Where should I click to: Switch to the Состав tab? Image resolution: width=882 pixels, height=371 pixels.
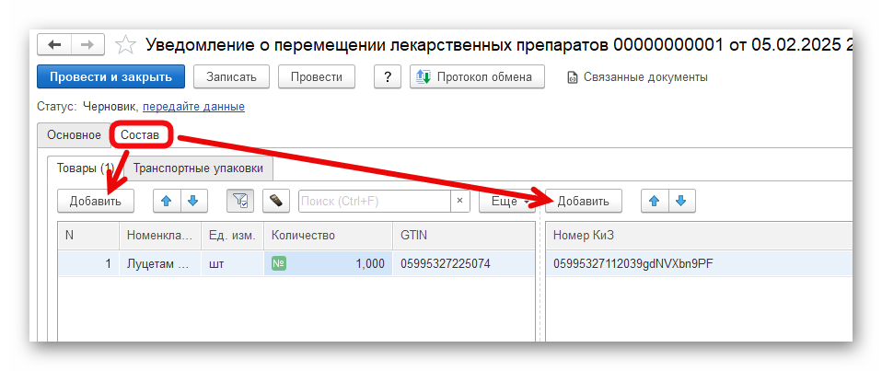(x=140, y=135)
